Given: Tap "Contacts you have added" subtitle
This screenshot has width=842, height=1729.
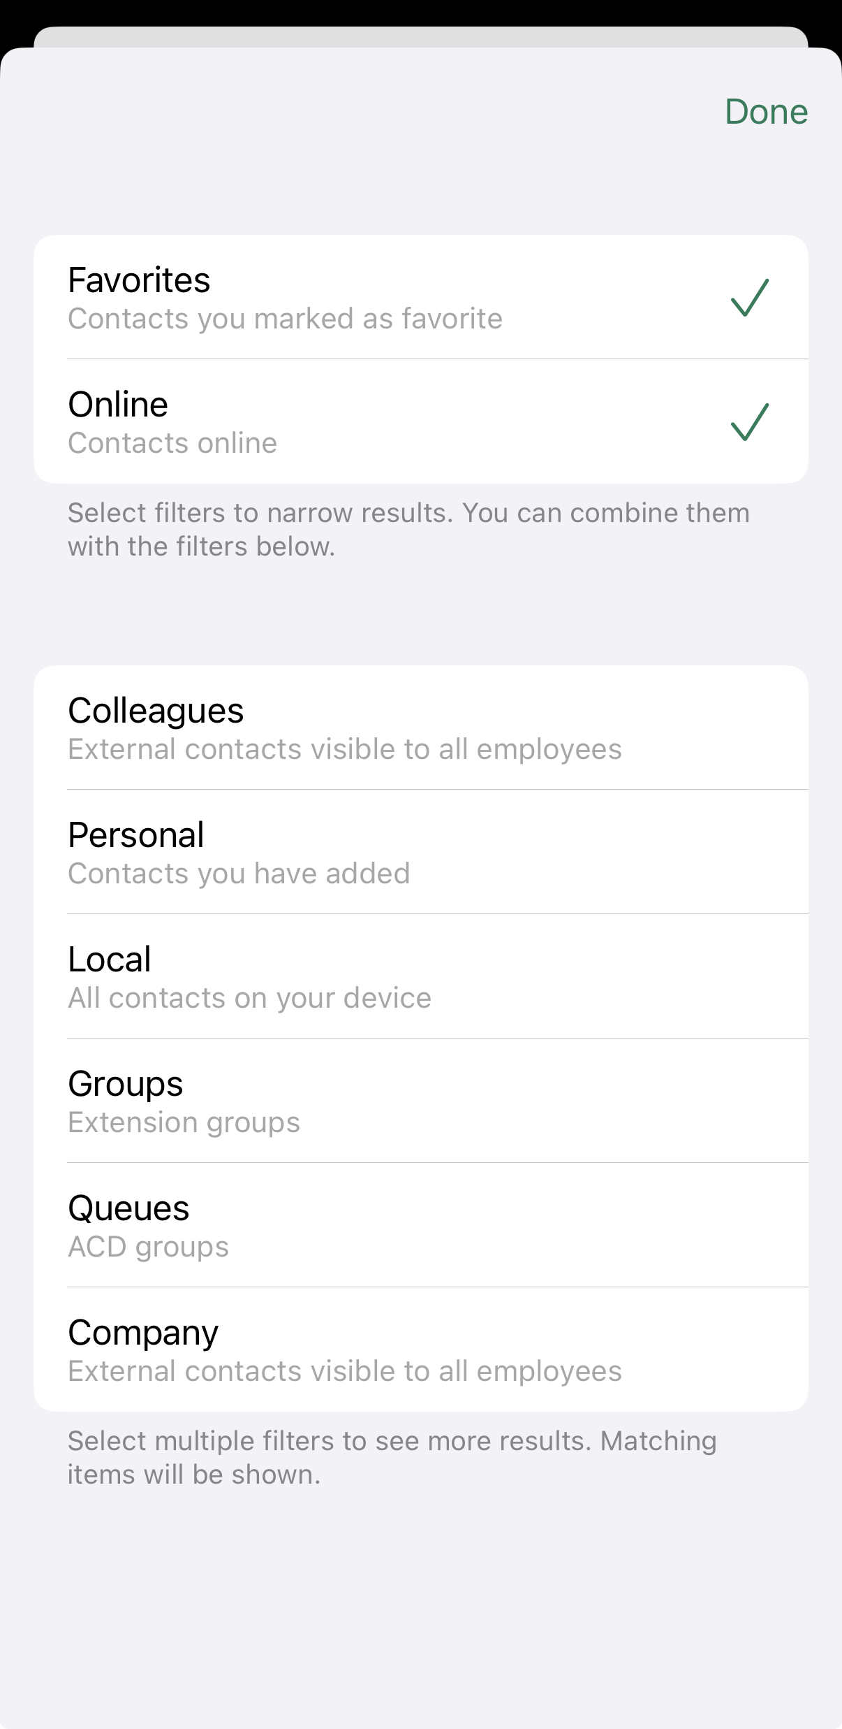Looking at the screenshot, I should [239, 874].
